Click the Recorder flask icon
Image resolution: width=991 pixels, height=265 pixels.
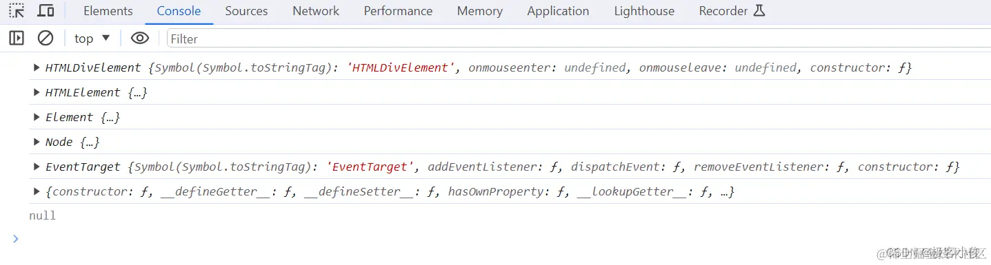pyautogui.click(x=759, y=11)
